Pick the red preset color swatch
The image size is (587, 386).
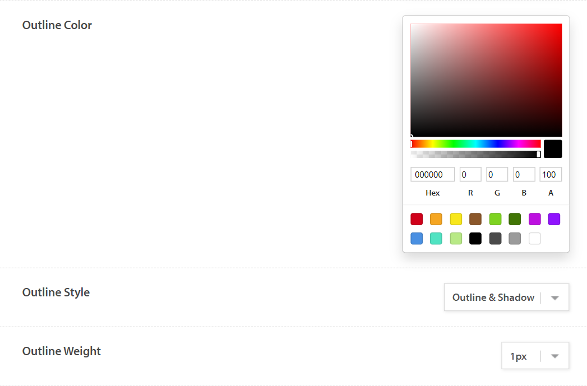click(417, 219)
